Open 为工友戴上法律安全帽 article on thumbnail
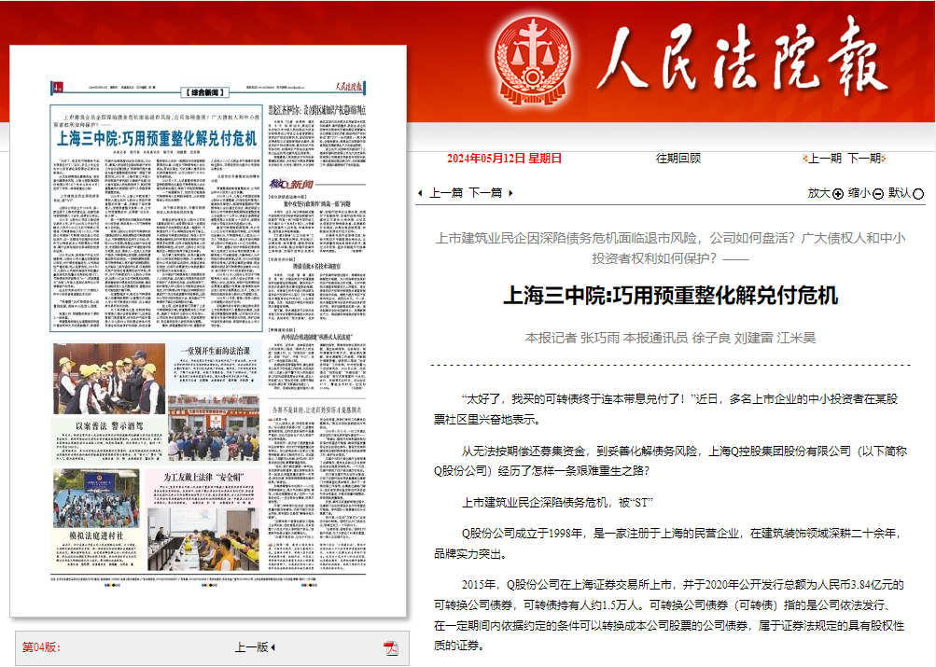The image size is (936, 667). coord(203,478)
